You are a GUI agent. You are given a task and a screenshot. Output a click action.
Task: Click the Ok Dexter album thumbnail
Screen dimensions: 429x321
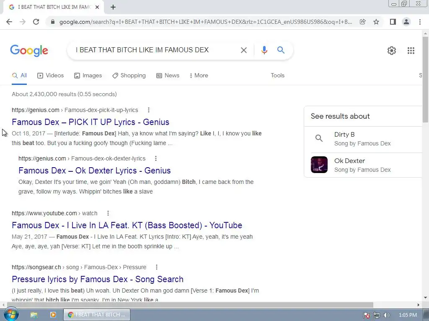[319, 165]
